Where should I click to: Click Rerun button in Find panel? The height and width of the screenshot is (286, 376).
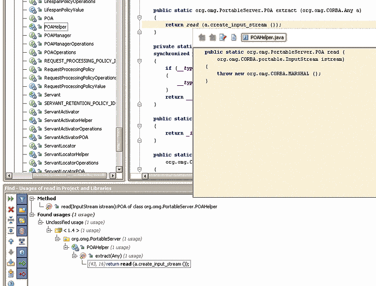pos(11,199)
